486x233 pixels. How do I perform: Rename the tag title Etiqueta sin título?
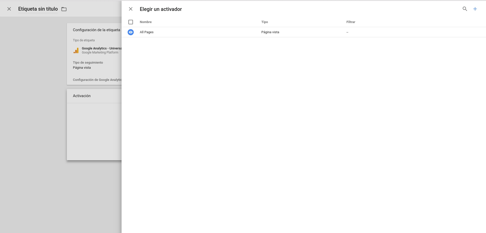coord(38,9)
